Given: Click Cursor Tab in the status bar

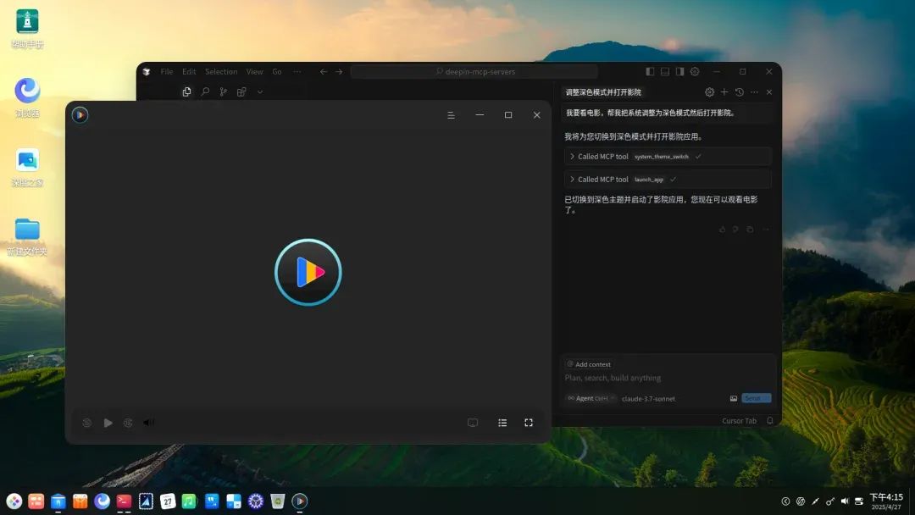Looking at the screenshot, I should (x=739, y=420).
